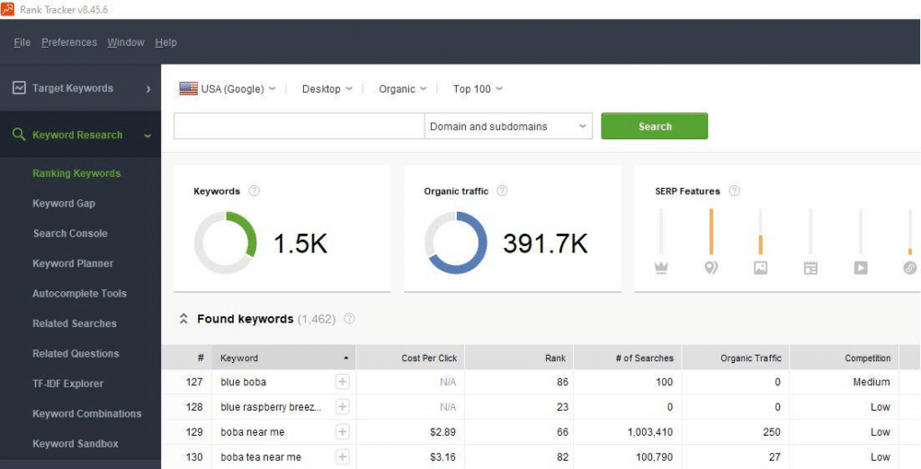The width and height of the screenshot is (921, 469).
Task: Click the Keyword Research magnifier icon
Action: pyautogui.click(x=19, y=135)
